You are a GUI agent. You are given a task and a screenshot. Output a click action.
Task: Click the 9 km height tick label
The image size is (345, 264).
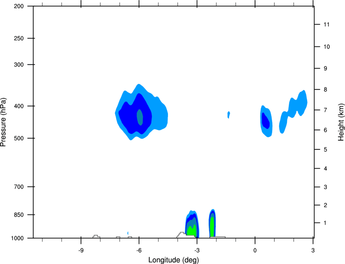click(x=326, y=69)
